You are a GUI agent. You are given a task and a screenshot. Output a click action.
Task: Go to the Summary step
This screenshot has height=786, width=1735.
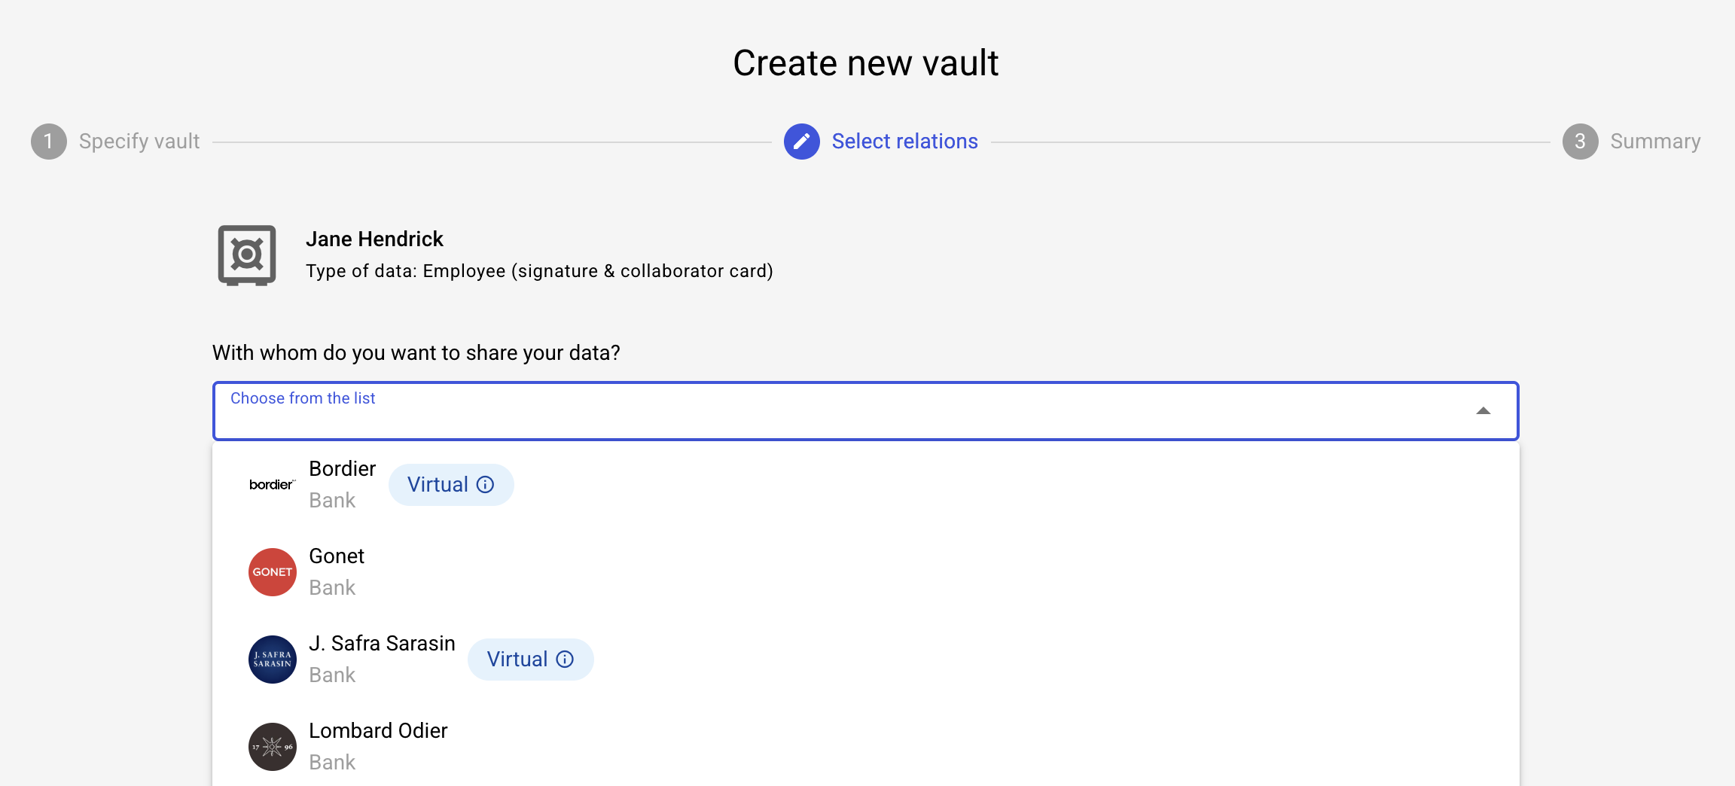[x=1654, y=142]
